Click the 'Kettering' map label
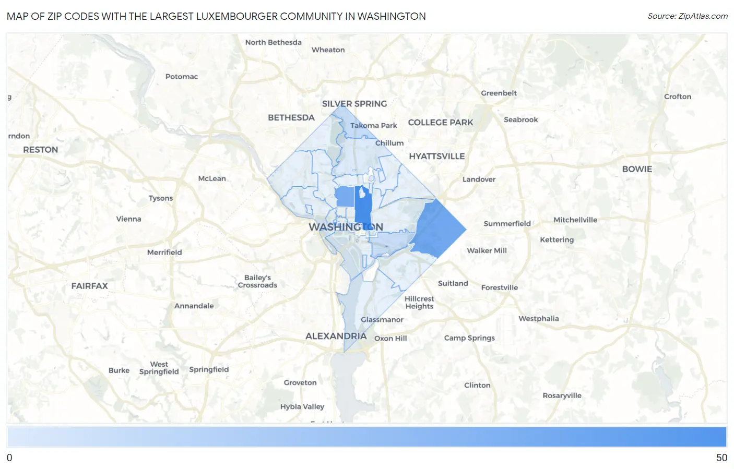Image resolution: width=734 pixels, height=469 pixels. (557, 240)
